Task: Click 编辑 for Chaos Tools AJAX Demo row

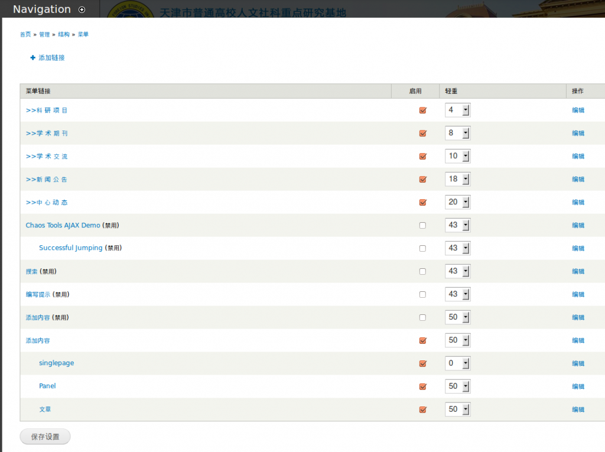Action: click(578, 226)
